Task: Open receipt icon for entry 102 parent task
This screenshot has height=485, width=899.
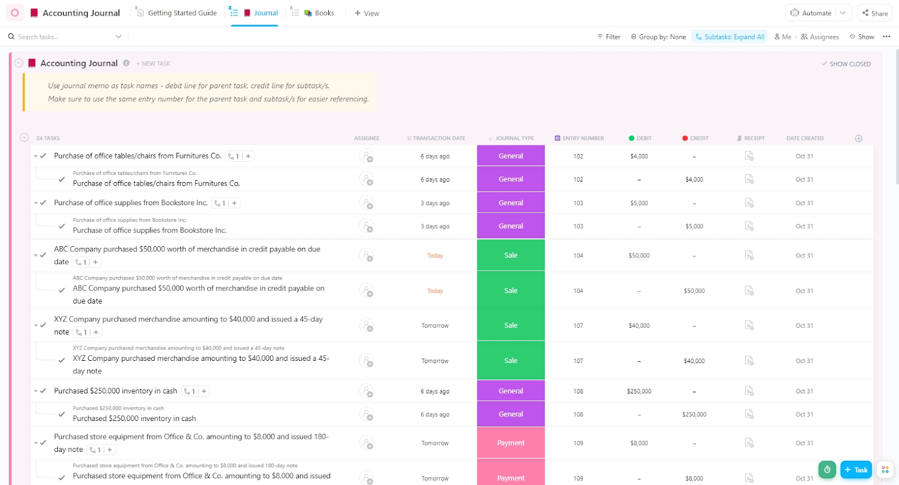Action: point(749,156)
